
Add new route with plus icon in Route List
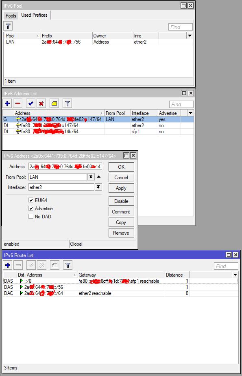(8, 265)
